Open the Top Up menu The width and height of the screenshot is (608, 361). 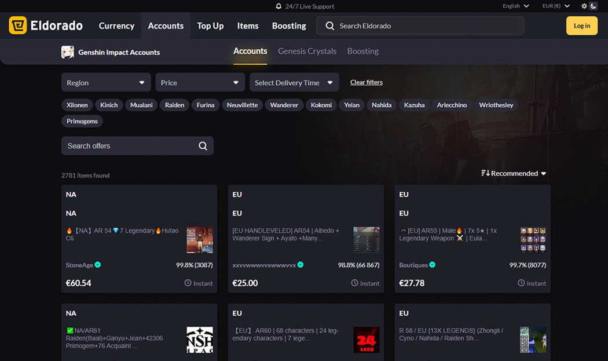pos(210,25)
